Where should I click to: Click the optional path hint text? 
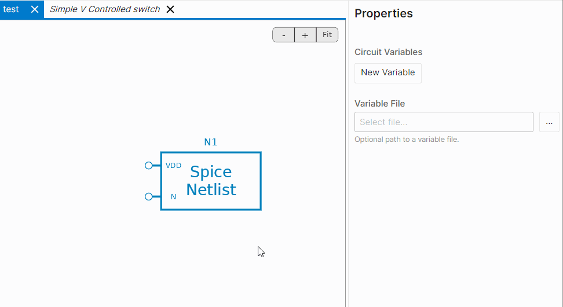click(x=407, y=140)
